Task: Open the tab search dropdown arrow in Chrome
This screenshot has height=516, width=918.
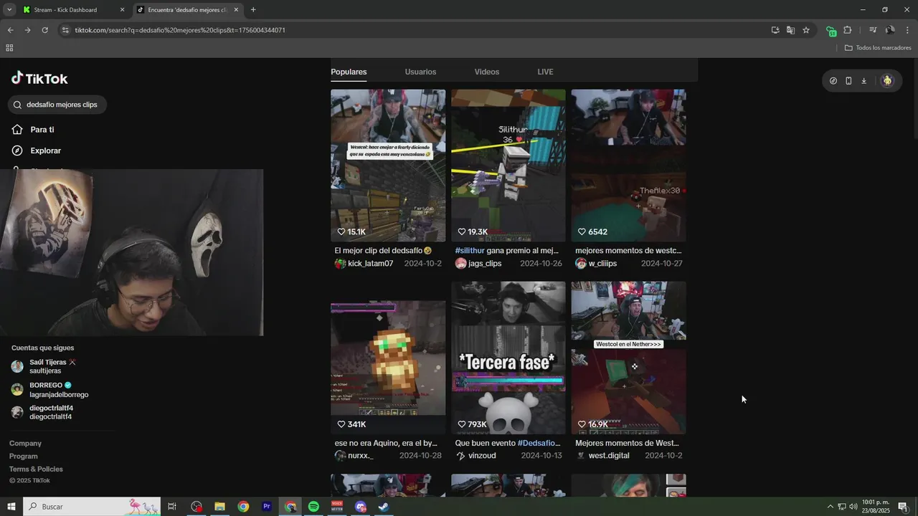Action: pyautogui.click(x=9, y=10)
